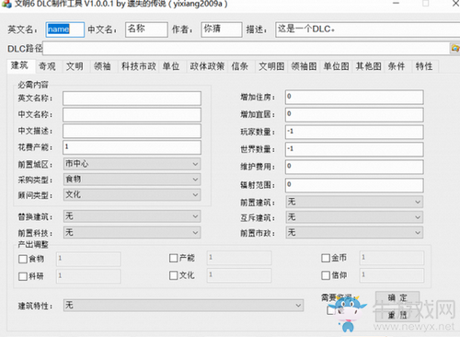The image size is (460, 337).
Task: Select the 其他图 tab
Action: (x=369, y=66)
